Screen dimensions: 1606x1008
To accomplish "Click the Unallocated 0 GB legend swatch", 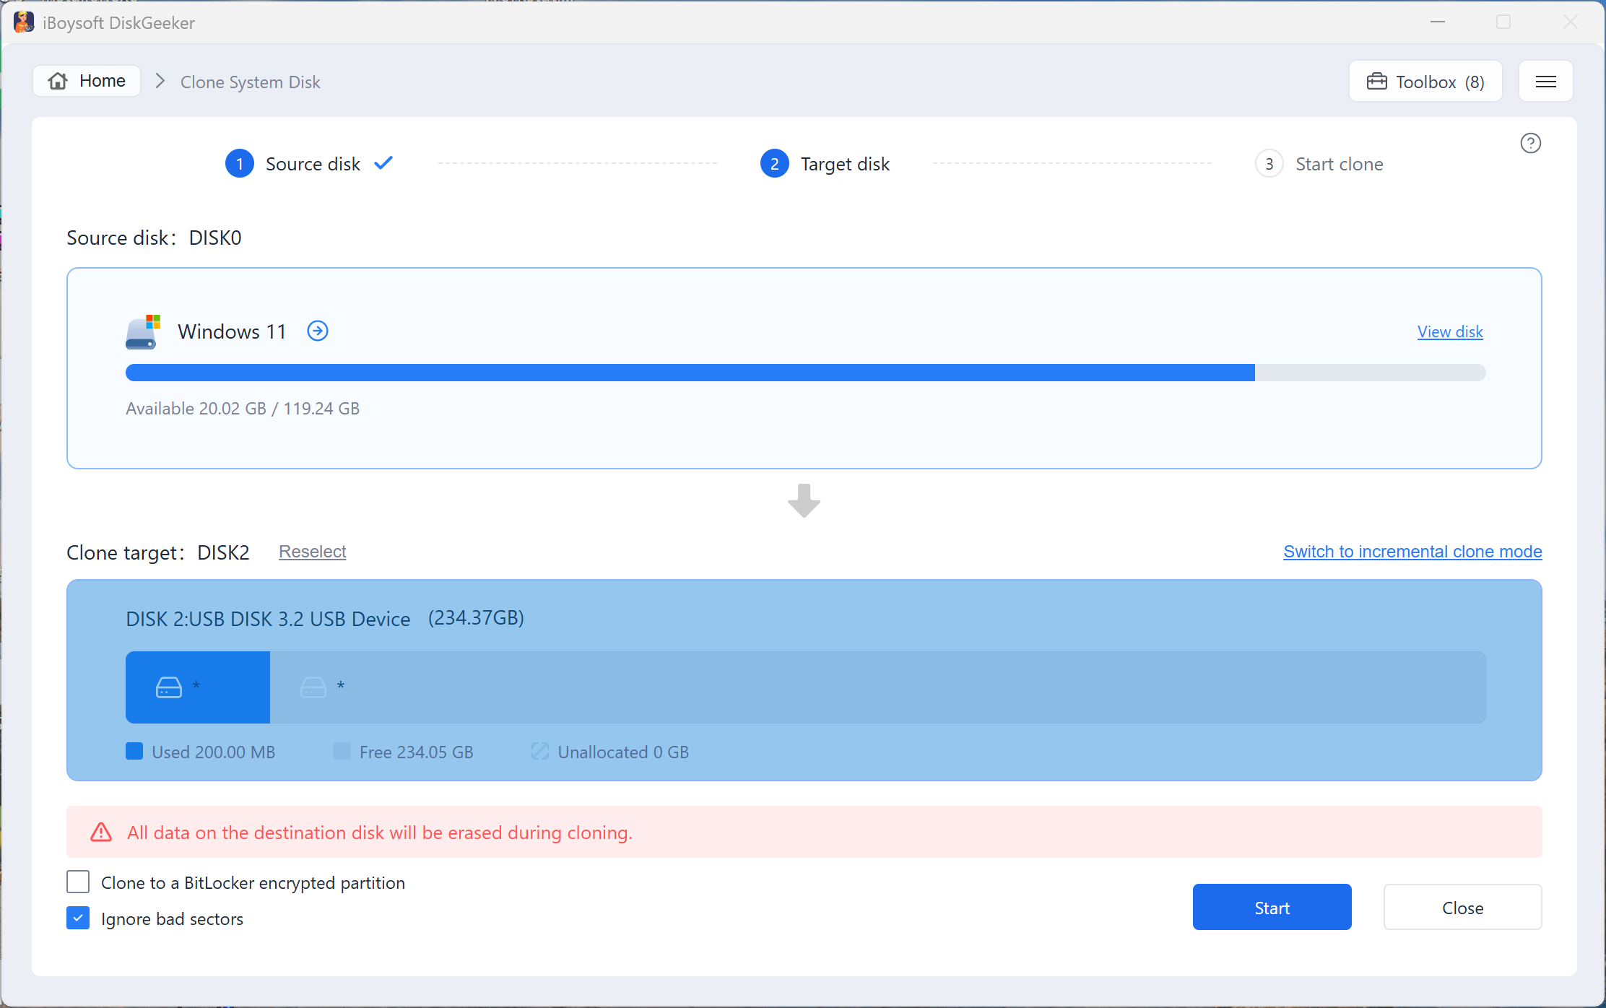I will 540,752.
